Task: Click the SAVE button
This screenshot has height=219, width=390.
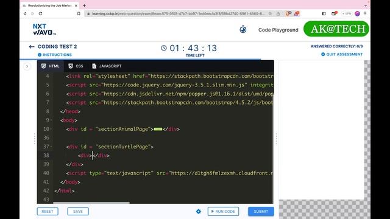Action: point(78,211)
